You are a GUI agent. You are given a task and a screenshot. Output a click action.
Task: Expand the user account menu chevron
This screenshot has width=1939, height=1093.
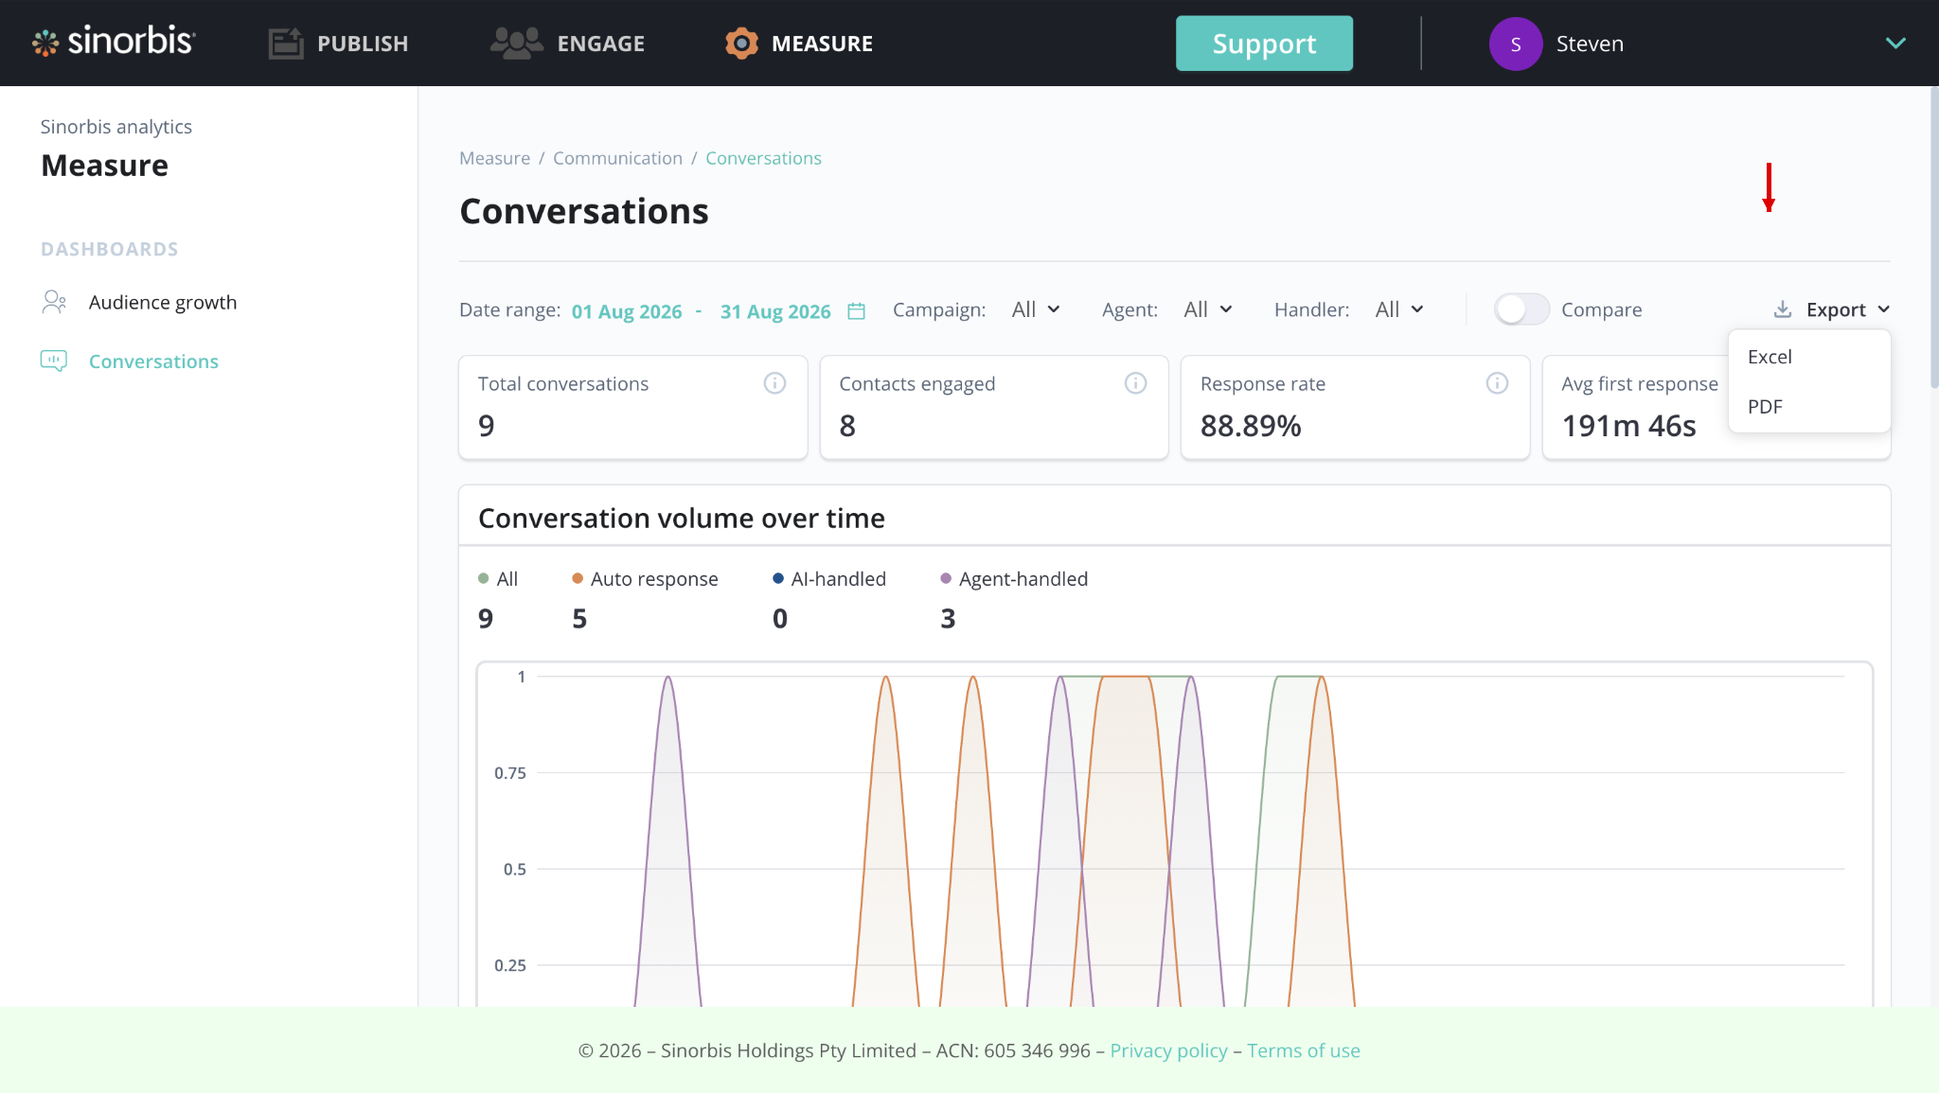(1895, 44)
